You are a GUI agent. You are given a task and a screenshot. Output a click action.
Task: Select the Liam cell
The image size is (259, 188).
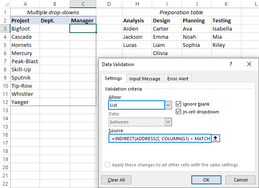coord(167,45)
